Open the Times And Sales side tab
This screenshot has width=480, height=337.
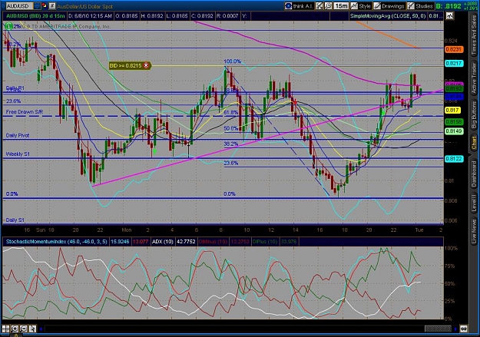point(474,35)
